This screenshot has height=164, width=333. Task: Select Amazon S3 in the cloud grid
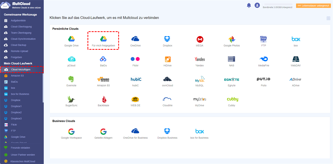point(103,81)
